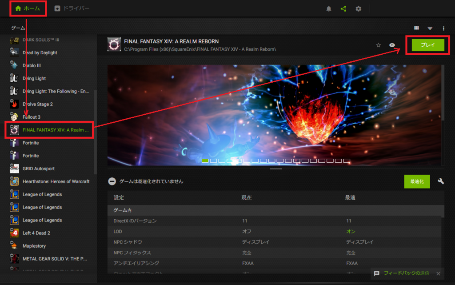Open the three-dot more options menu
Screen dimensions: 455x285
443,28
